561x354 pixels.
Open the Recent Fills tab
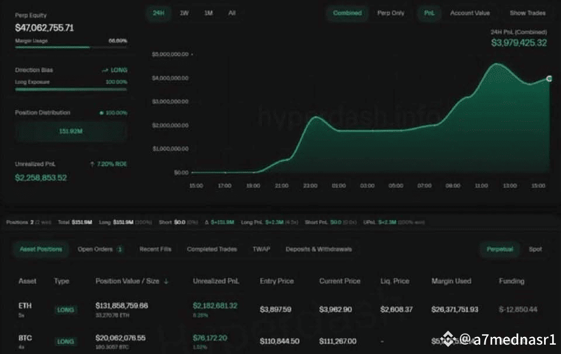click(155, 249)
